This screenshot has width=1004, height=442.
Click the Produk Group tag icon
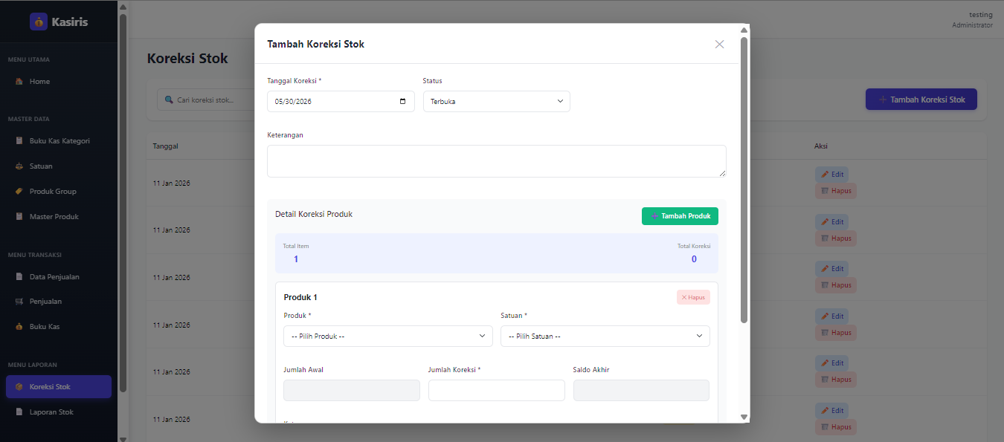click(19, 192)
